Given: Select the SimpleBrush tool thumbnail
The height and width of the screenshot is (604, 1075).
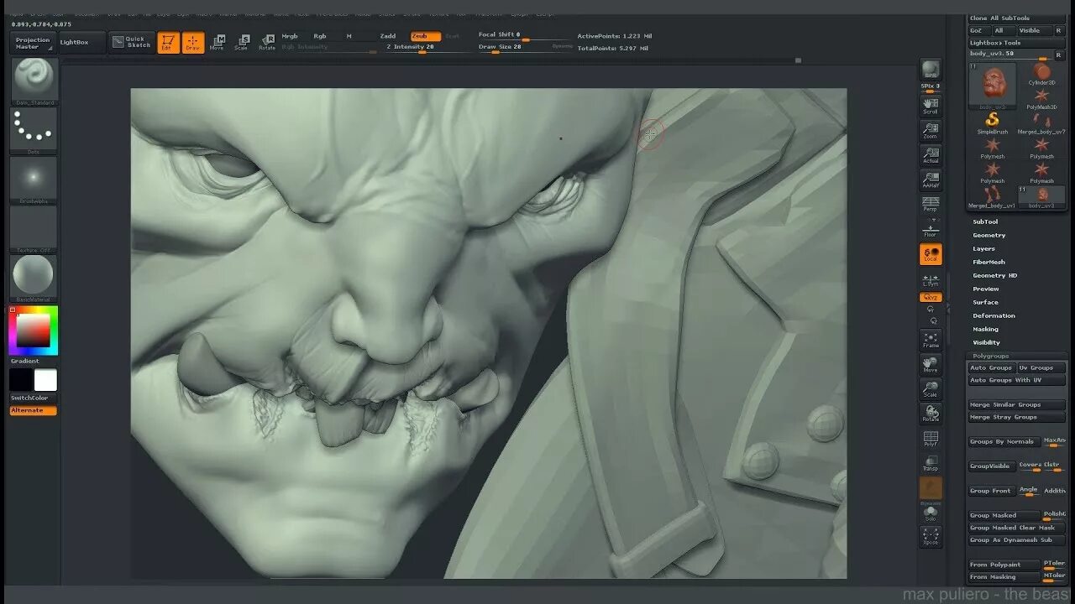Looking at the screenshot, I should pos(993,122).
